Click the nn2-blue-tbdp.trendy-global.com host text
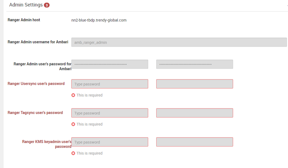Screen dimensions: 288x168 [x=99, y=20]
